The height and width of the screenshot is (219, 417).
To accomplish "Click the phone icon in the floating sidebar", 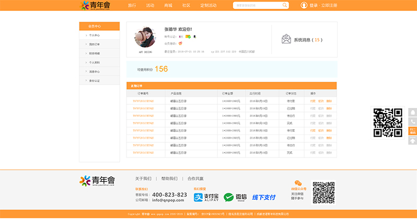I will click(412, 121).
